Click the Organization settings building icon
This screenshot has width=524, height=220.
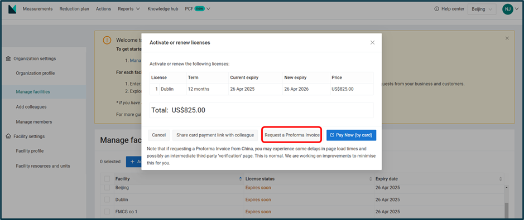point(8,58)
